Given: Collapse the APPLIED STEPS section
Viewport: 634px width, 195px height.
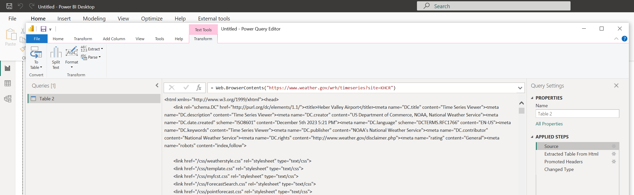Looking at the screenshot, I should pos(532,137).
